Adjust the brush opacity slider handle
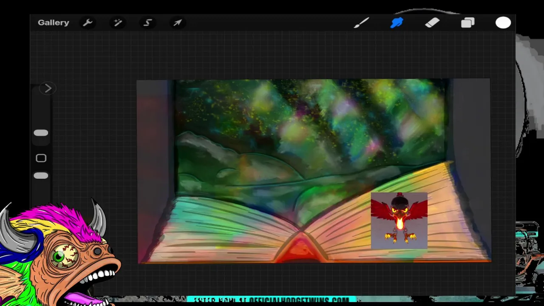Viewport: 544px width, 306px height. (41, 176)
